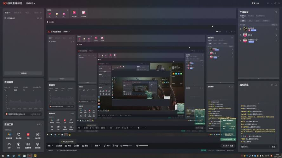Click the comment input field in 互动消息
Viewport: 282px width, 158px height.
254,147
